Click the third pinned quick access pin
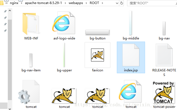The image size is (177, 110). [5, 24]
